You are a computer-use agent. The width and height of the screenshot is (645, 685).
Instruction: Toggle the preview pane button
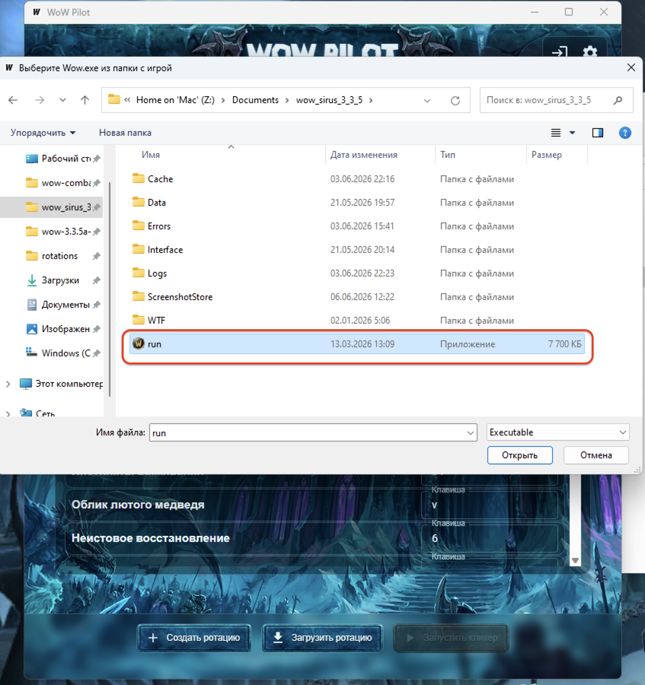[x=598, y=133]
